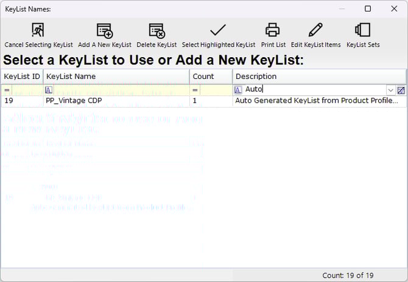Click KeyList ID filter operator symbol
Screen dimensions: 408x282
(x=7, y=90)
